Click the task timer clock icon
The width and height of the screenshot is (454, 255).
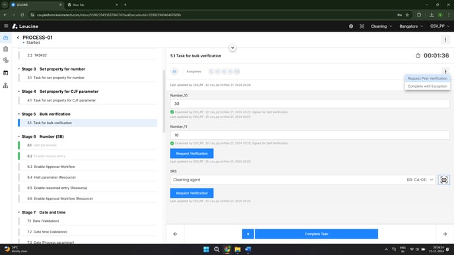point(418,56)
